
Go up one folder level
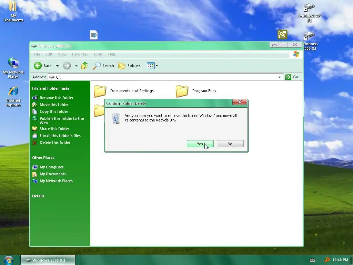click(x=84, y=66)
